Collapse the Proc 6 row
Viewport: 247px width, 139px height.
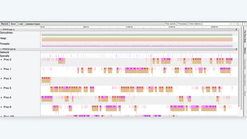(1, 98)
